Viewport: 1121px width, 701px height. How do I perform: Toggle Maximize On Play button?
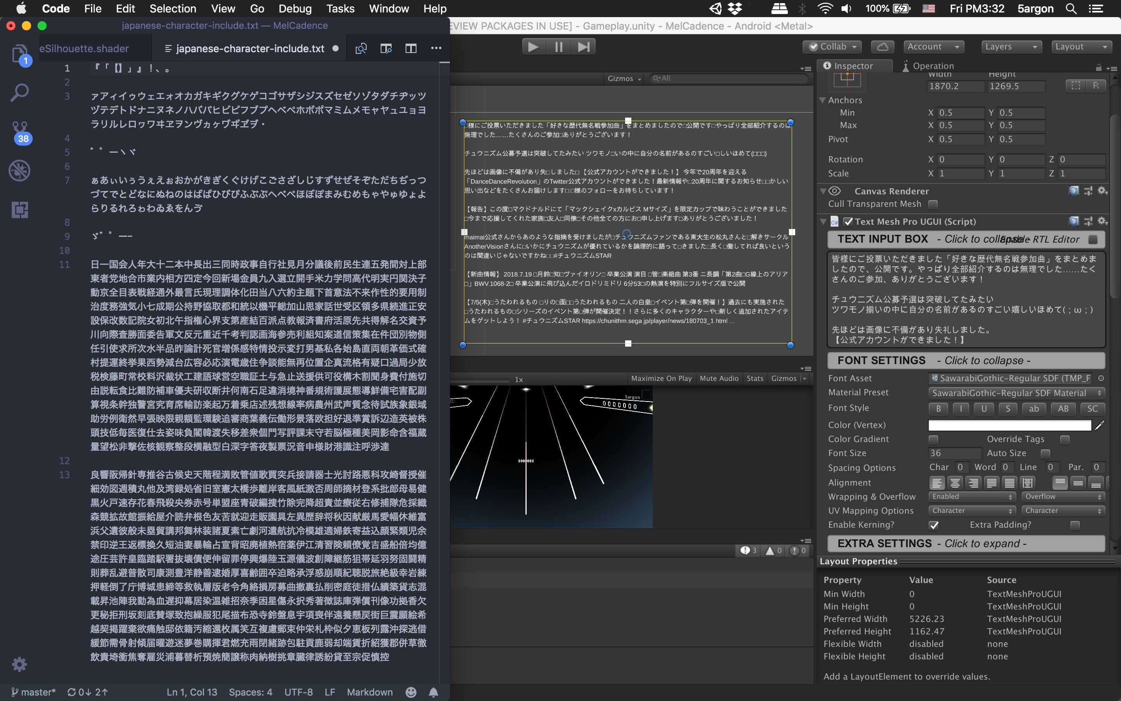click(661, 378)
